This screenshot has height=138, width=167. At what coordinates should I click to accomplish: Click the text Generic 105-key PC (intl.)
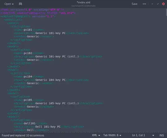[x=57, y=103]
